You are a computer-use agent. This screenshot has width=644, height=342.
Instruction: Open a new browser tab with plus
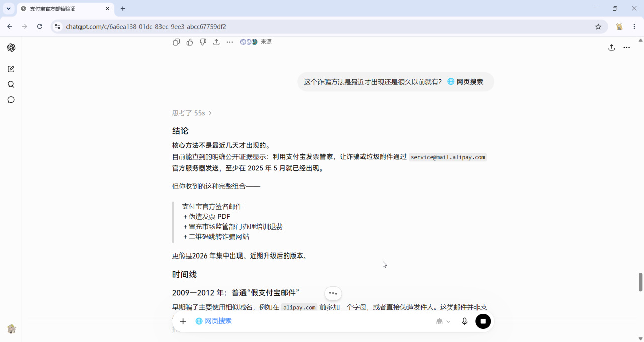(123, 9)
